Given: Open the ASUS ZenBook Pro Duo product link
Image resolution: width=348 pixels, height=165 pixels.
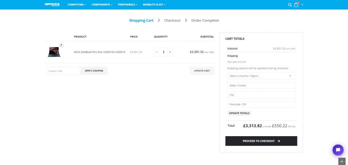Looking at the screenshot, I should (x=100, y=52).
